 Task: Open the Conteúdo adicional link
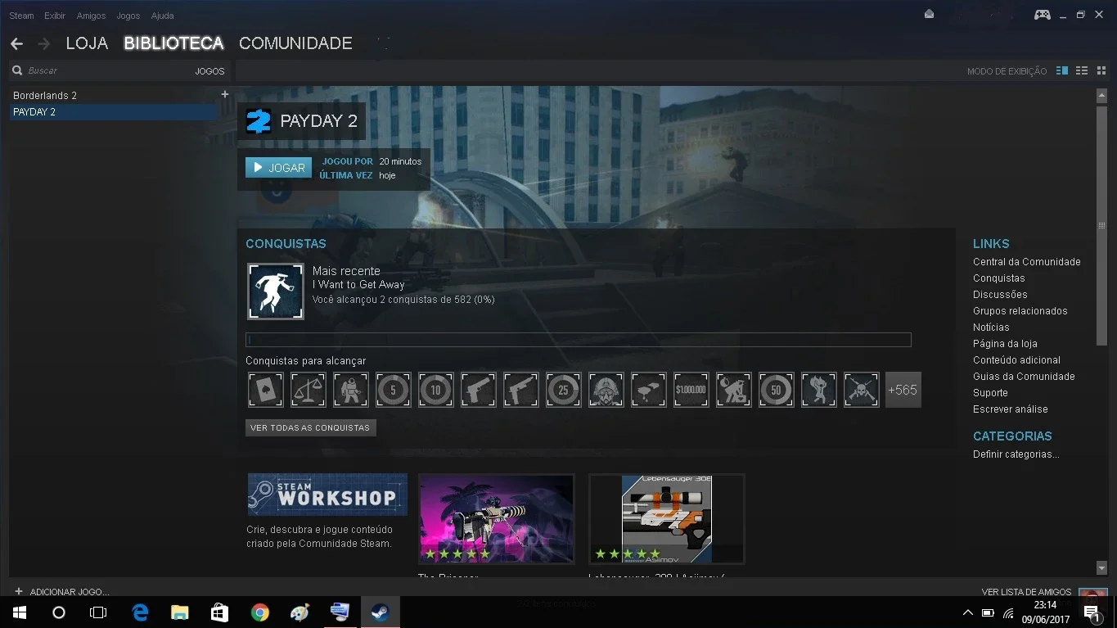(x=1016, y=360)
